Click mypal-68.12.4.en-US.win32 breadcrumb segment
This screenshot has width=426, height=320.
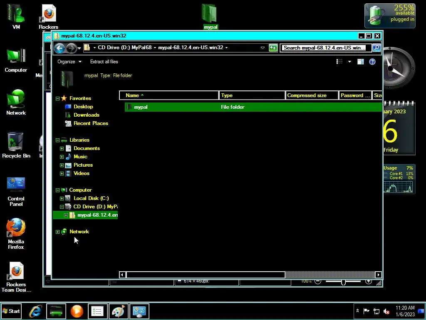[x=191, y=47]
